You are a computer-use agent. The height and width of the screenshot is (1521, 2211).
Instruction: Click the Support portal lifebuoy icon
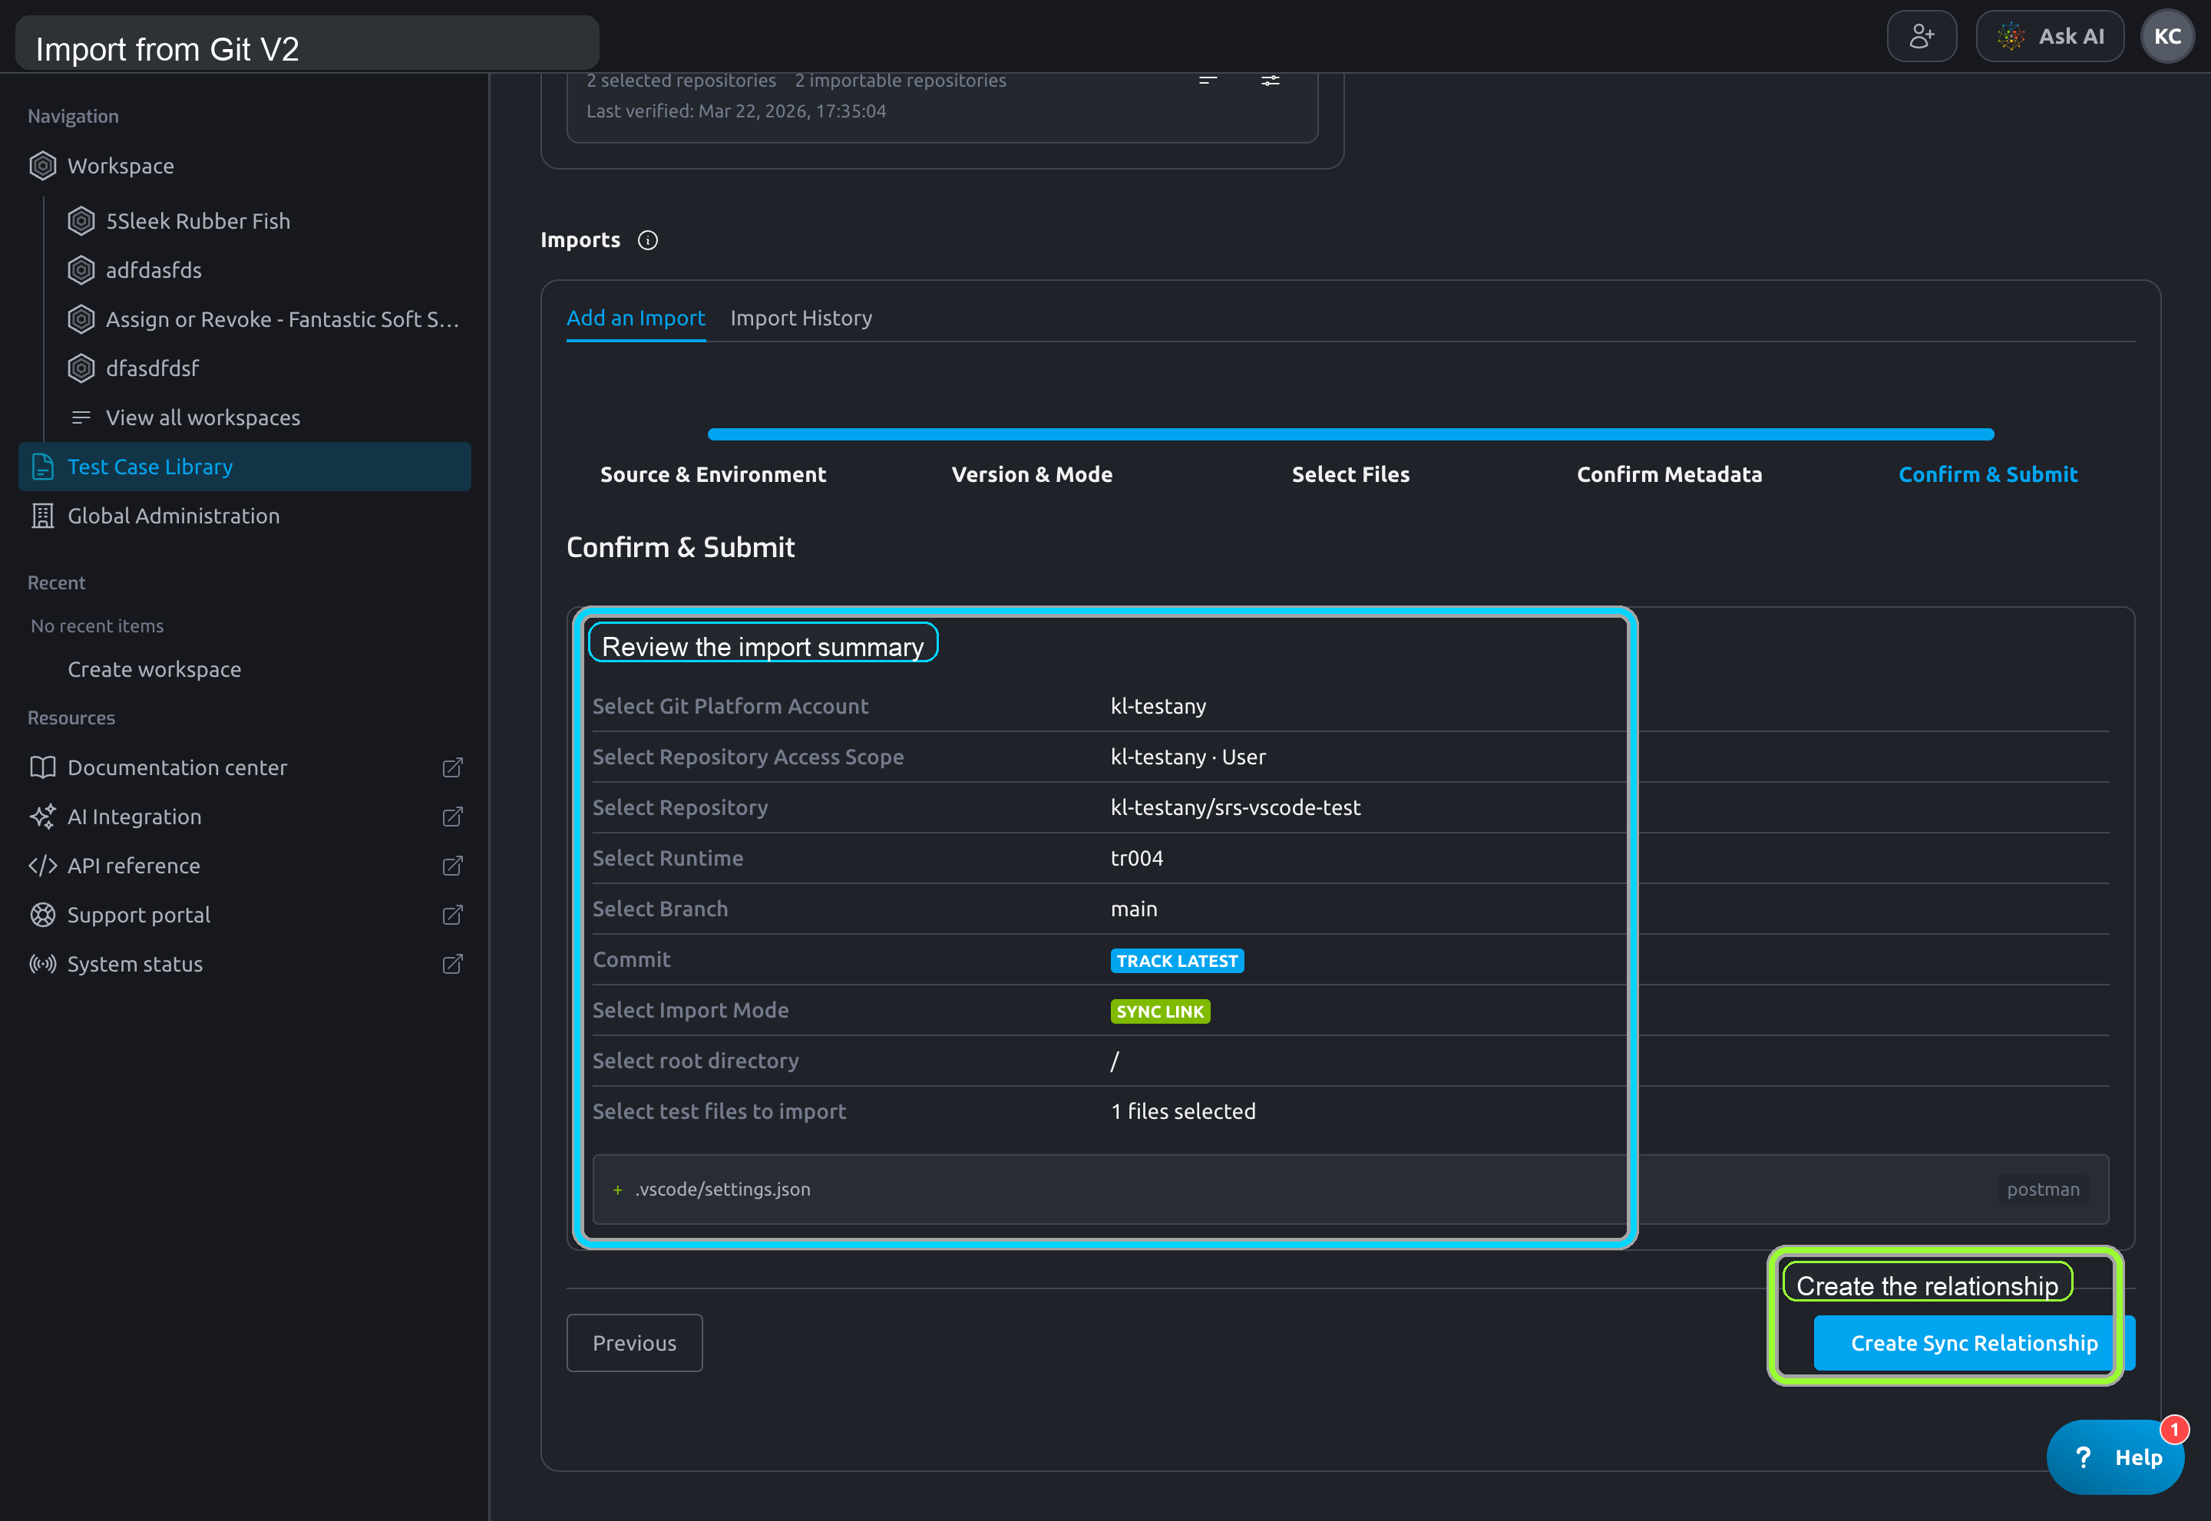coord(43,915)
